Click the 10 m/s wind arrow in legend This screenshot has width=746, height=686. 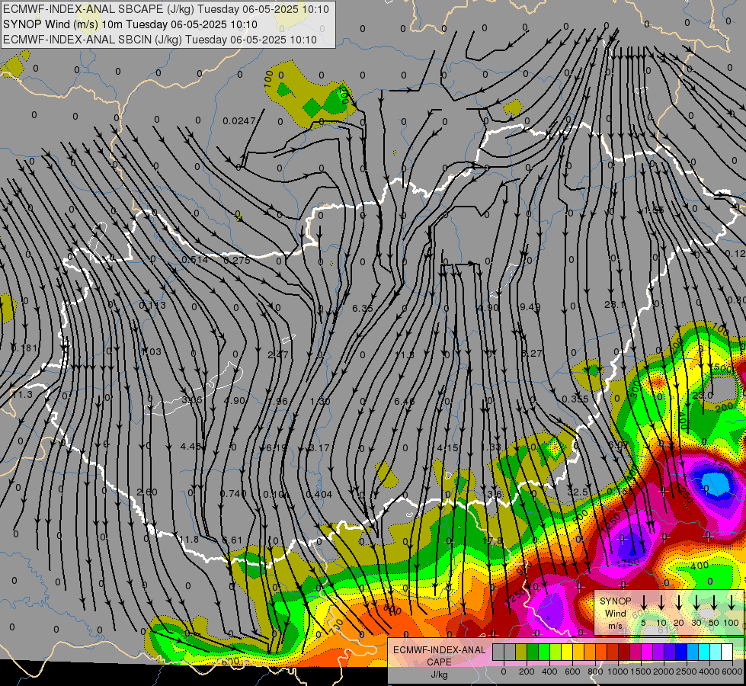[661, 603]
